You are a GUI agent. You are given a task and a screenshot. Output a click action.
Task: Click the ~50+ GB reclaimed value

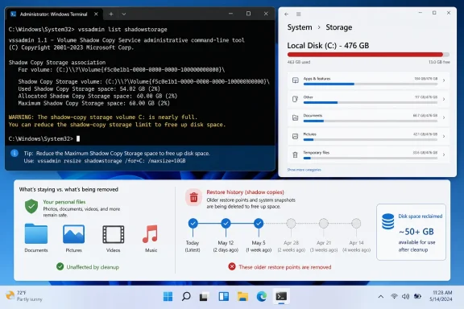416,232
